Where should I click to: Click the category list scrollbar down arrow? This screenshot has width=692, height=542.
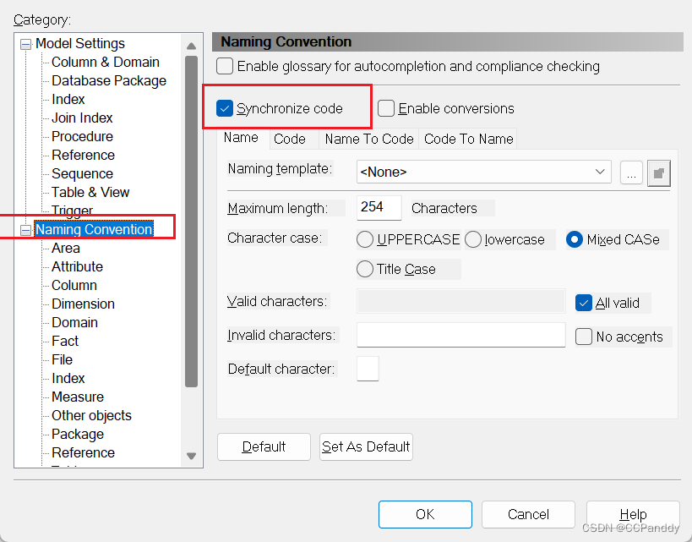(191, 456)
